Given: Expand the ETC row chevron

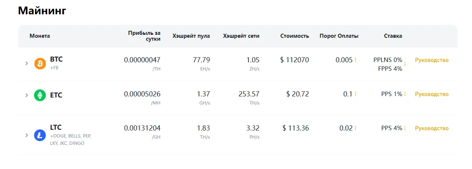Looking at the screenshot, I should click(x=27, y=95).
